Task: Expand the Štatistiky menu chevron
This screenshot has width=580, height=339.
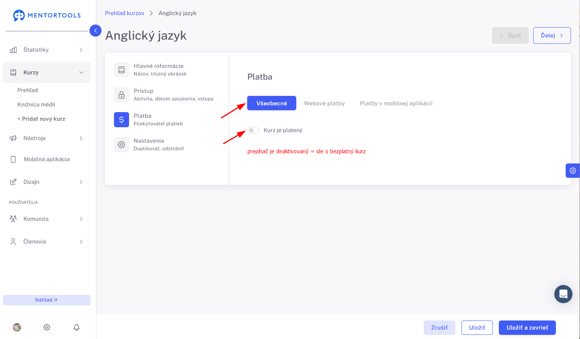Action: (81, 50)
